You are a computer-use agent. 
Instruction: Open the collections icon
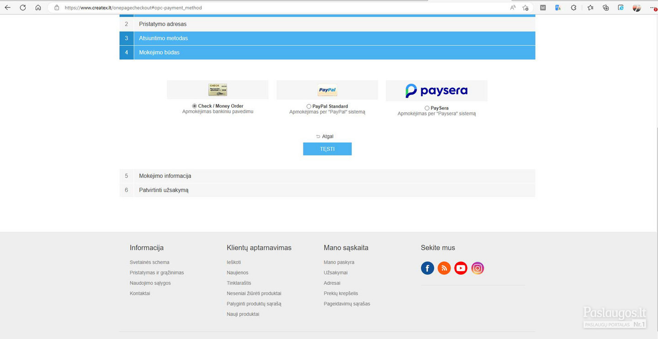pyautogui.click(x=605, y=8)
